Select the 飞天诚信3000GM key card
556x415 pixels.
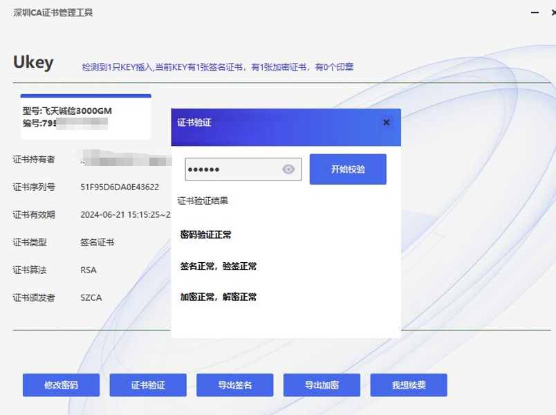[86, 117]
